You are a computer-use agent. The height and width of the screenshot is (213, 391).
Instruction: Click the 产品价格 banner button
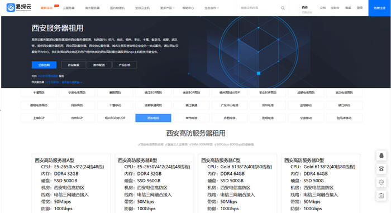(125, 65)
